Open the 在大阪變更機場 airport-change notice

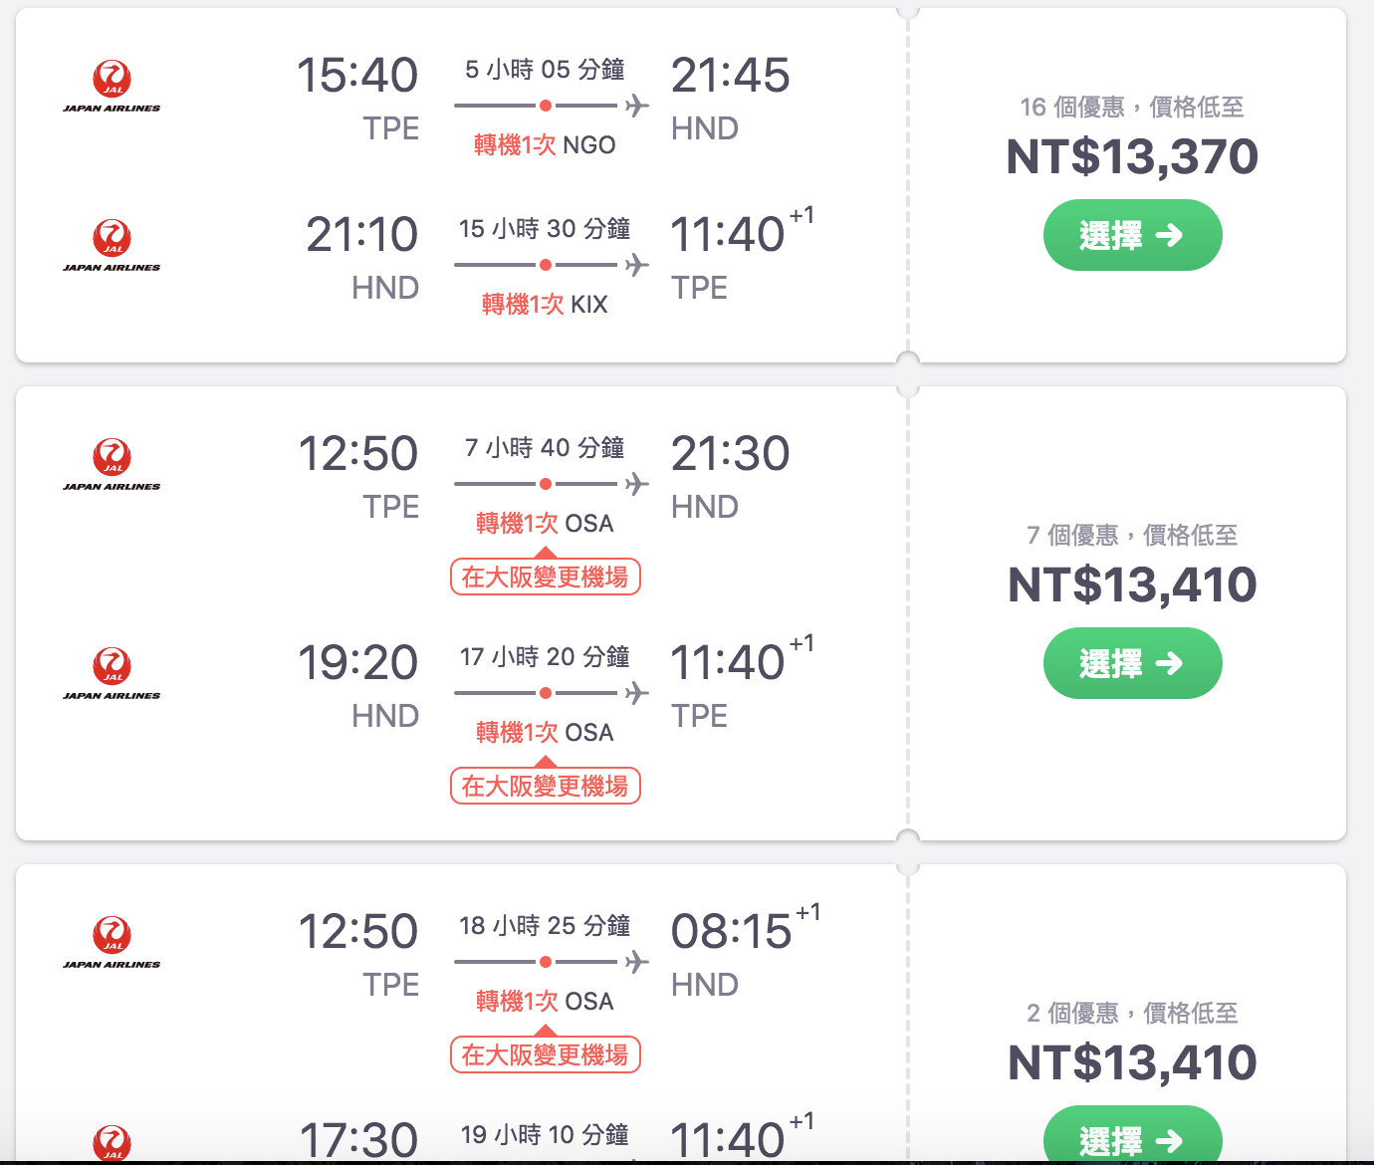point(546,577)
